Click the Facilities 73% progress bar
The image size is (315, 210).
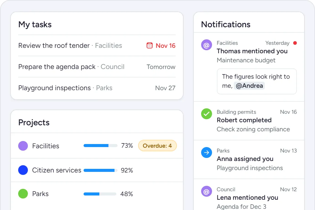click(101, 146)
